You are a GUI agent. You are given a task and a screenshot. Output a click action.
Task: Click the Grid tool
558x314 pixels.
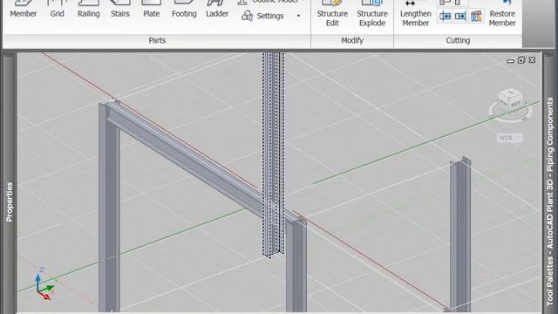tap(57, 10)
